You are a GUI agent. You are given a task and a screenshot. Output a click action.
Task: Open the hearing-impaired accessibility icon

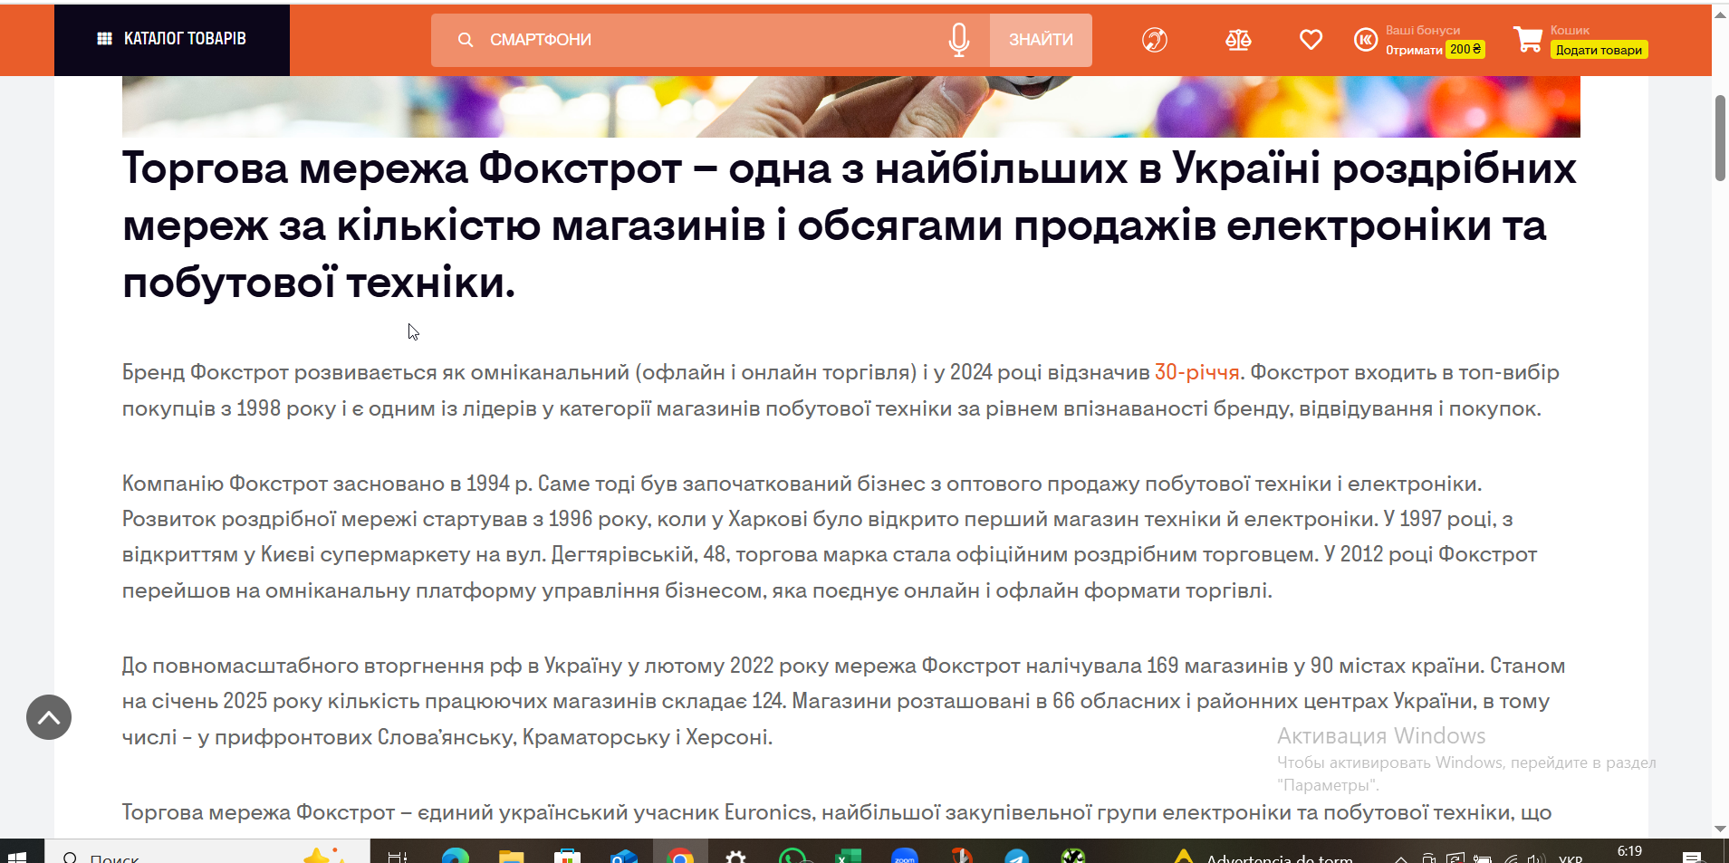(1155, 40)
